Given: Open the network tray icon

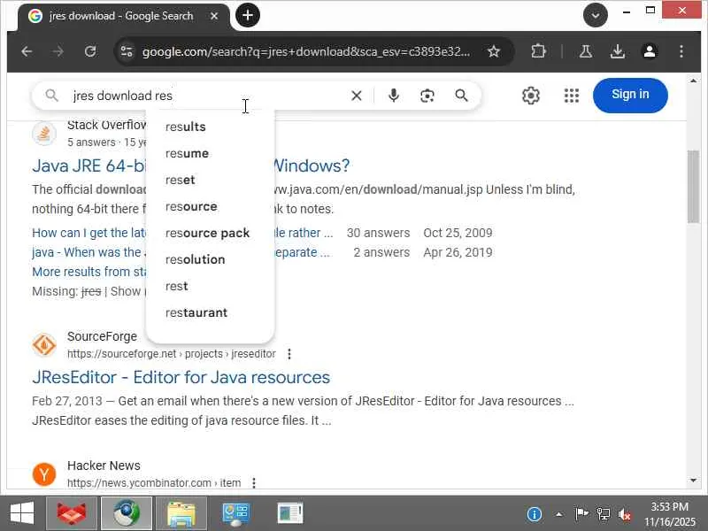Looking at the screenshot, I should click(x=604, y=514).
